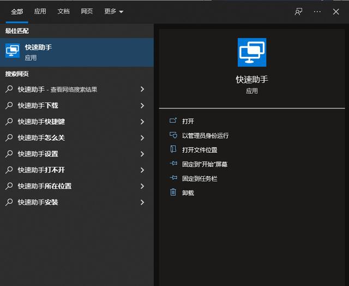The width and height of the screenshot is (349, 286).
Task: Expand the 更多 dropdown filter
Action: coord(113,11)
